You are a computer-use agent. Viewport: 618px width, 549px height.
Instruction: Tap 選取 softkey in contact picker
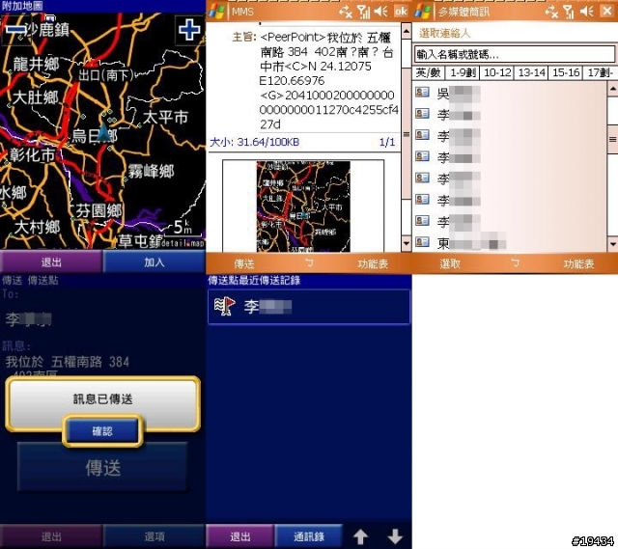click(450, 263)
